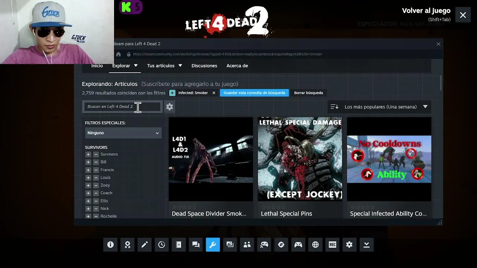The height and width of the screenshot is (268, 477).
Task: Open the remote play controller-with-signal icon
Action: point(264,245)
